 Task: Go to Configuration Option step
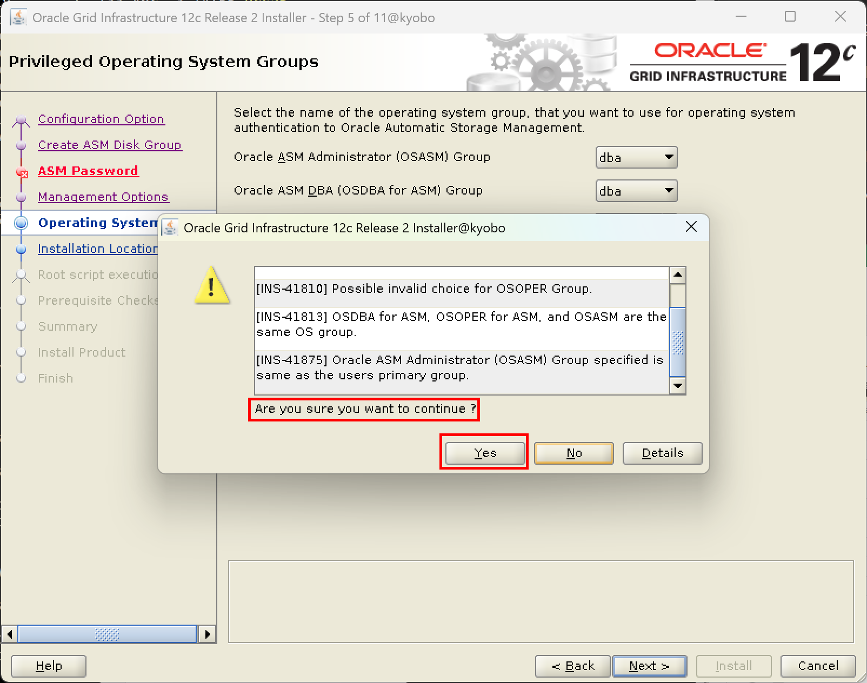101,119
